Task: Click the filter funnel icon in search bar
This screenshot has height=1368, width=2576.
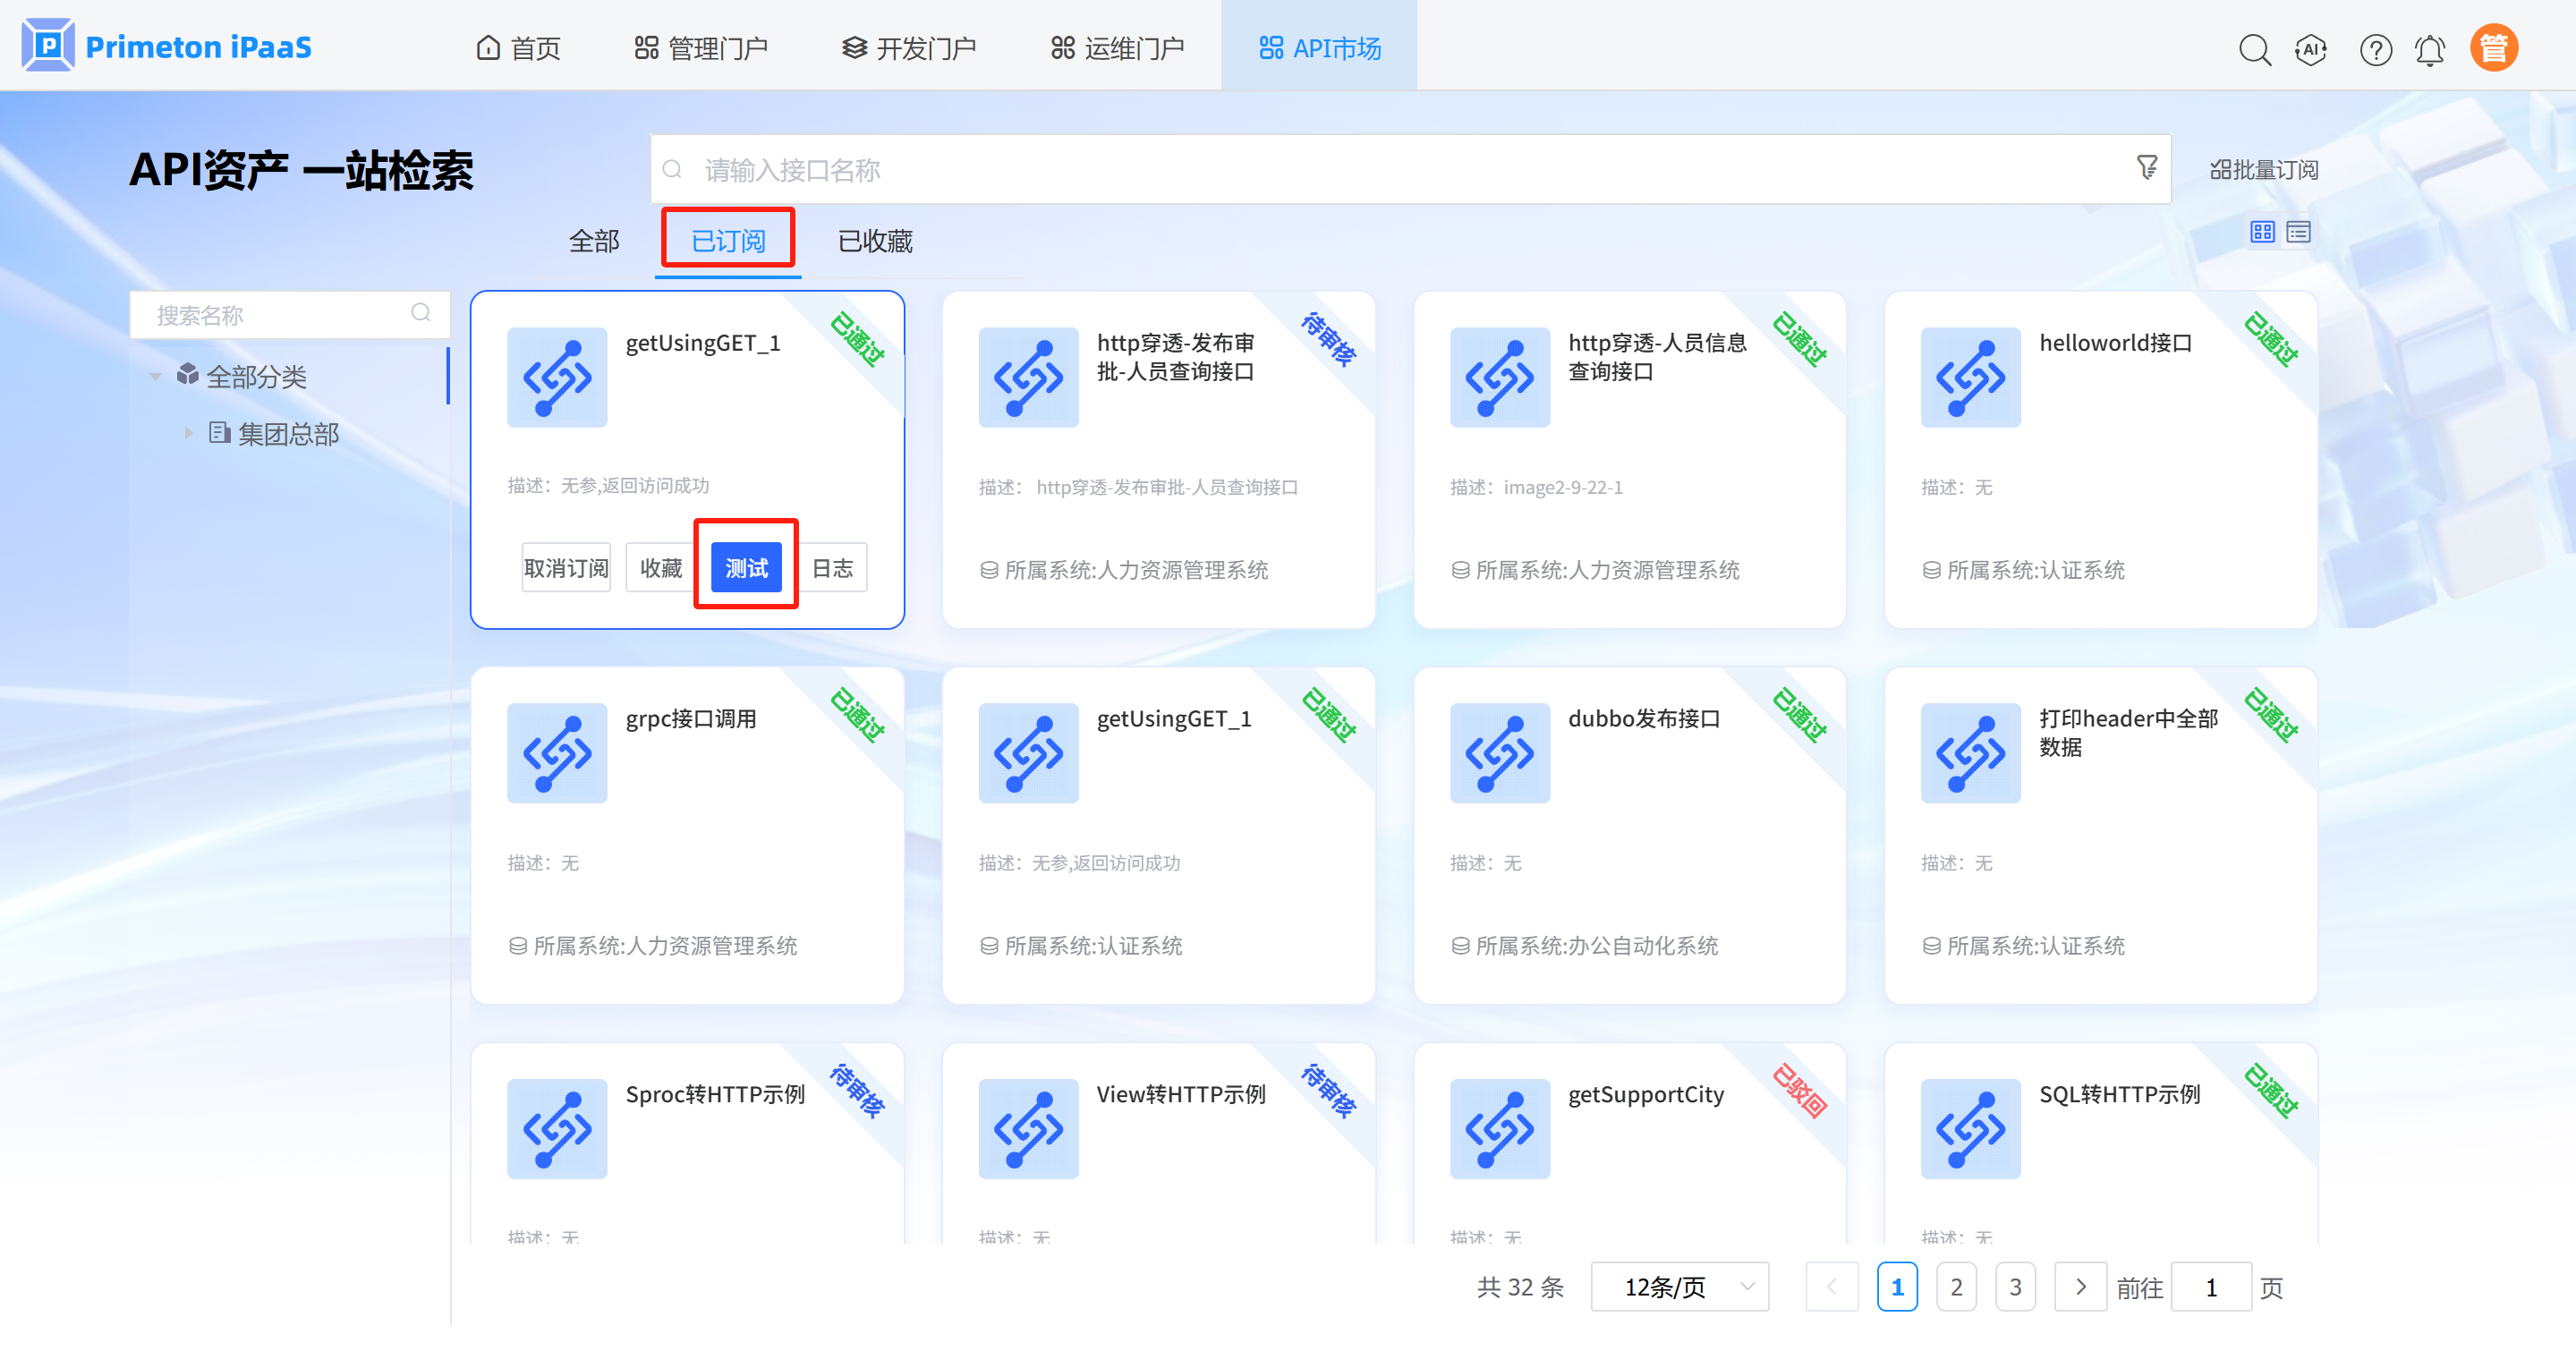Action: point(2146,167)
